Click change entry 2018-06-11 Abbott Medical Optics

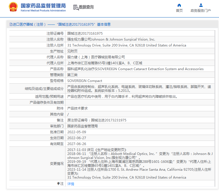140,156
